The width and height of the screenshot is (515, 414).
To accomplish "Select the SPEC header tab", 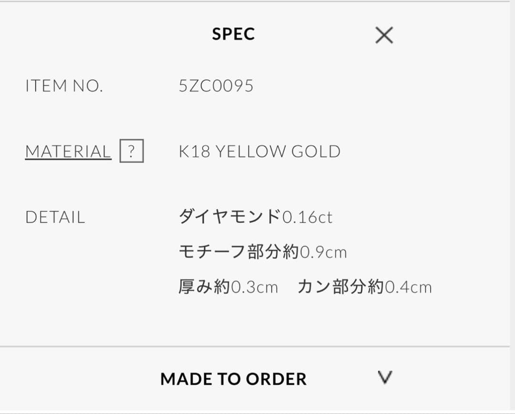I will (233, 34).
